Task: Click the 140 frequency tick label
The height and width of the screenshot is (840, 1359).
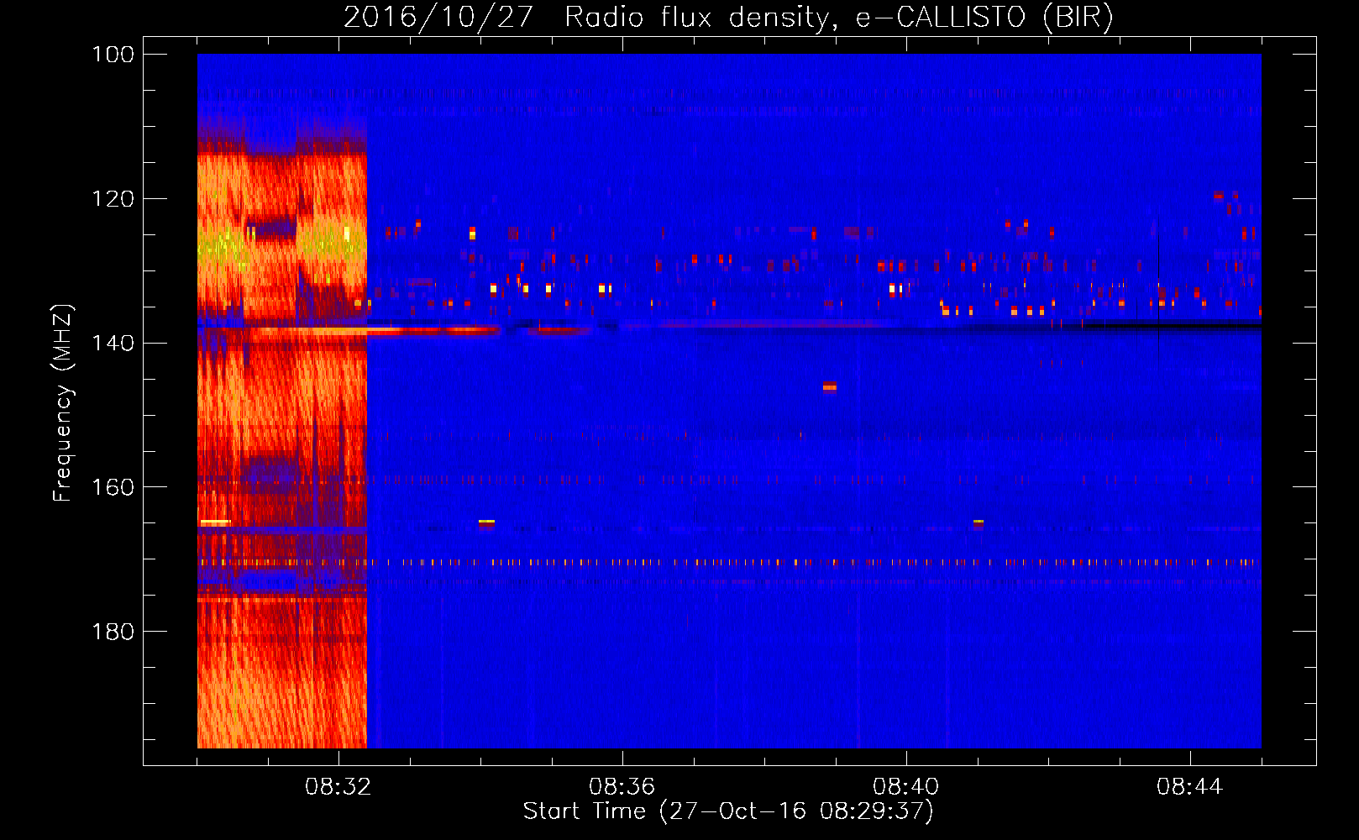Action: pos(113,343)
